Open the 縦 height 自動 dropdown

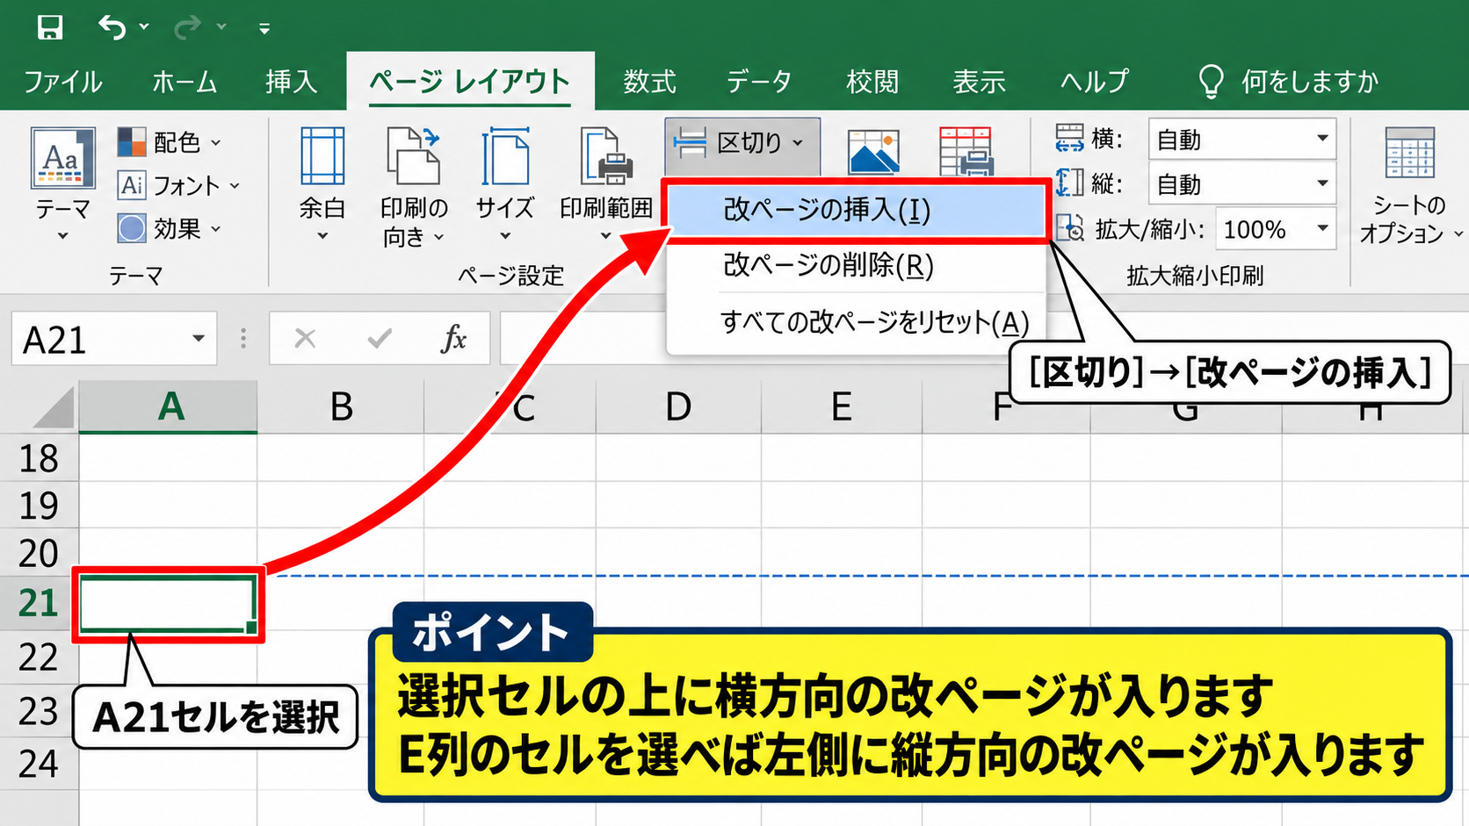[1241, 184]
